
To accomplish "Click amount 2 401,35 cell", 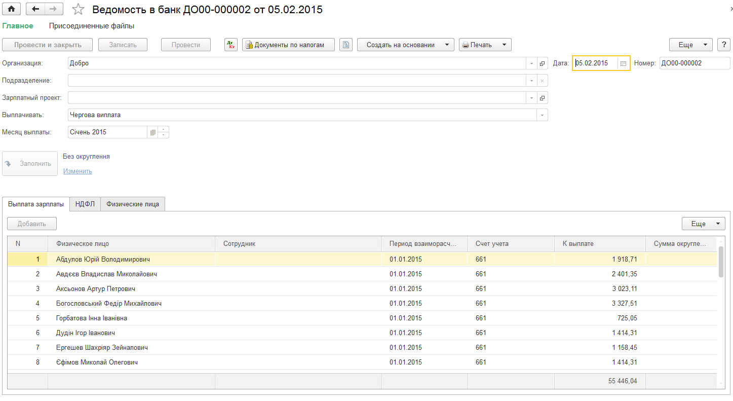I will click(600, 274).
